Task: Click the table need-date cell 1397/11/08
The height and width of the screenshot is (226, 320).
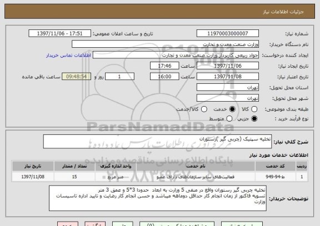Action: coord(33,177)
